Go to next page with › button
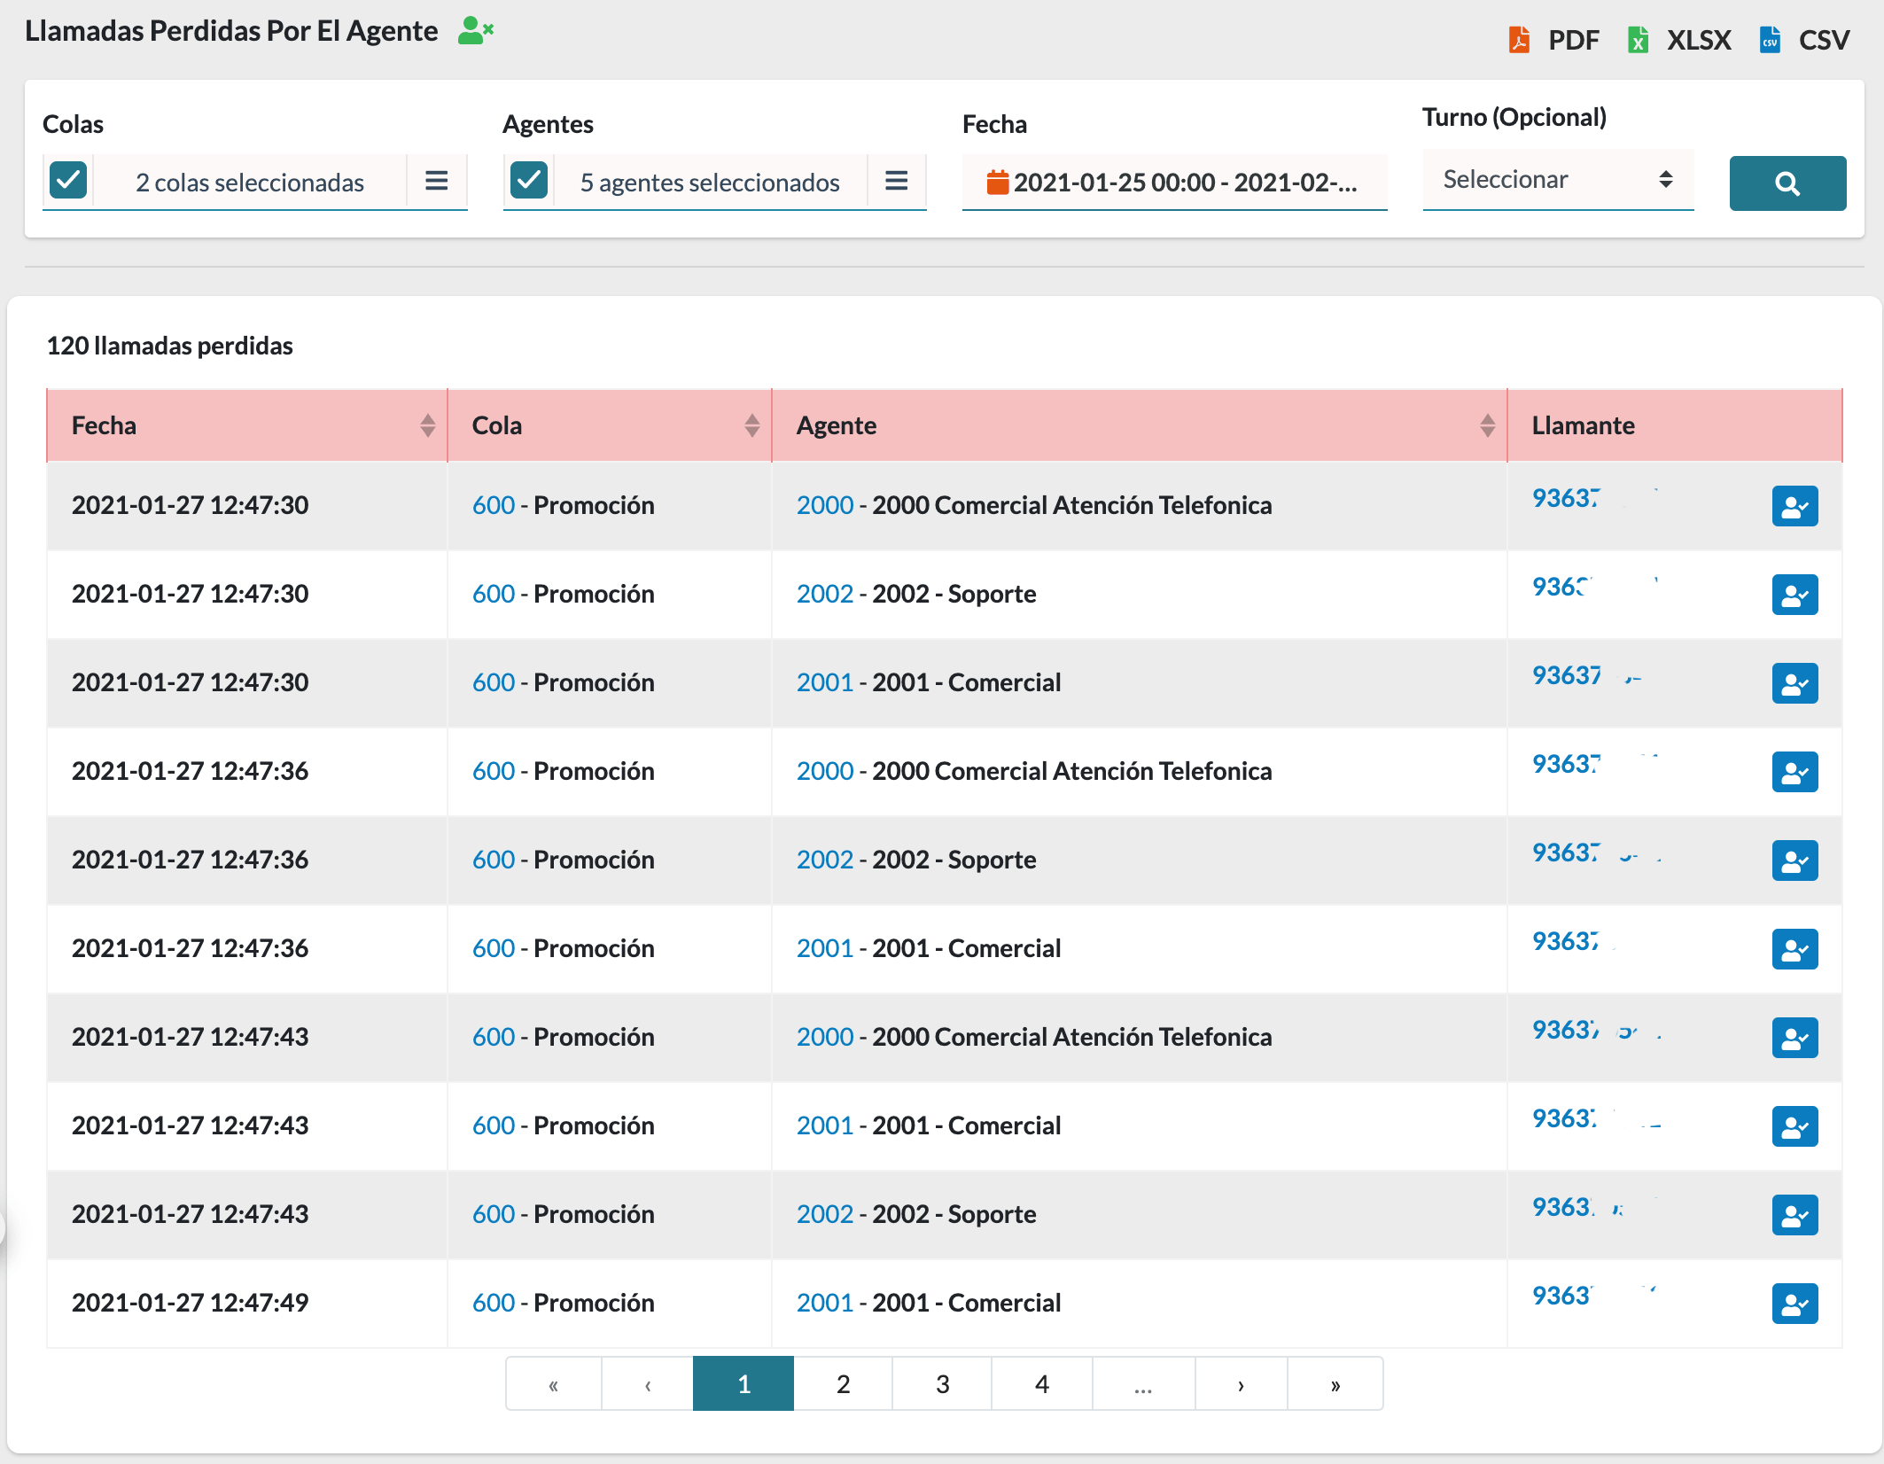 click(1241, 1383)
